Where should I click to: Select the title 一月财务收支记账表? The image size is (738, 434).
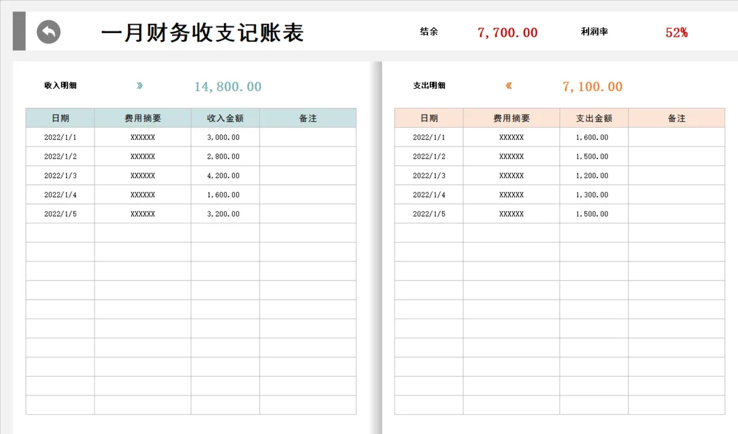click(202, 33)
